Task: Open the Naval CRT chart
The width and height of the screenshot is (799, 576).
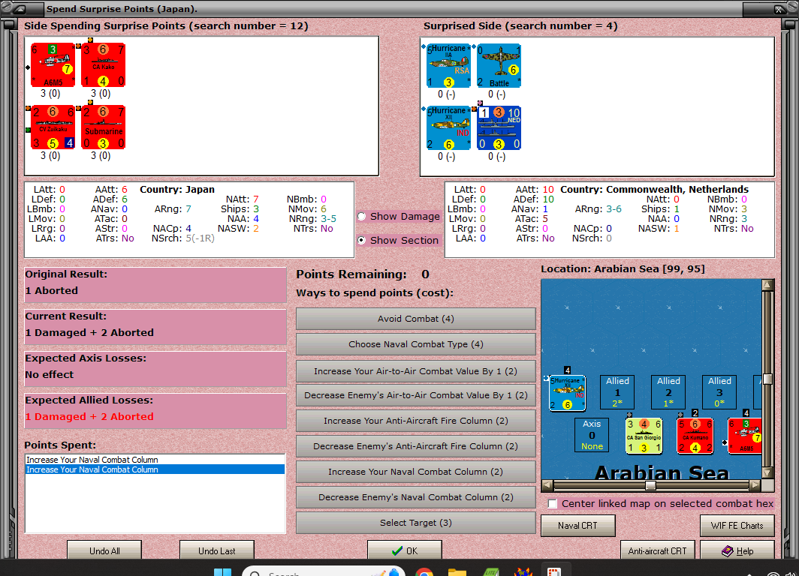Action: [x=578, y=526]
